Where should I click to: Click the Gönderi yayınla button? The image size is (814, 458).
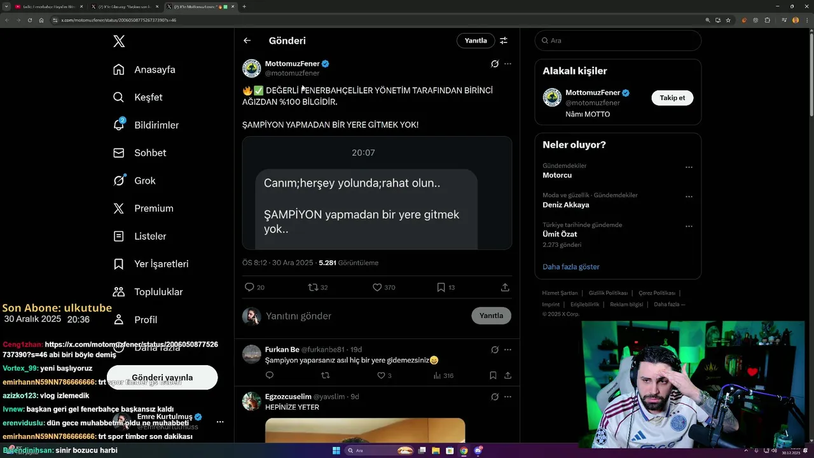pyautogui.click(x=162, y=377)
